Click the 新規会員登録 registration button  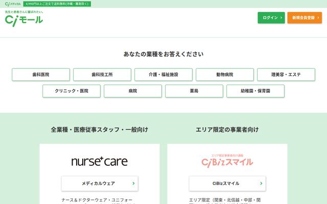305,18
